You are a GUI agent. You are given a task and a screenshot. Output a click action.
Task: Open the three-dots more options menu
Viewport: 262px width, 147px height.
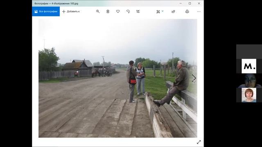tap(199, 12)
